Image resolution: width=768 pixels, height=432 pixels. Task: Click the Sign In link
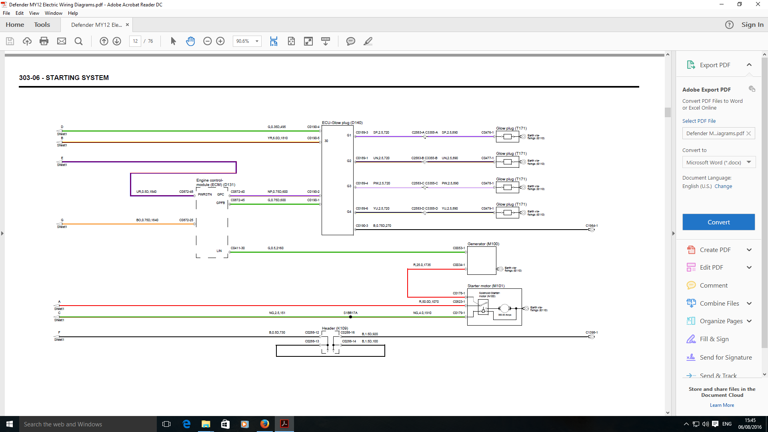[752, 25]
